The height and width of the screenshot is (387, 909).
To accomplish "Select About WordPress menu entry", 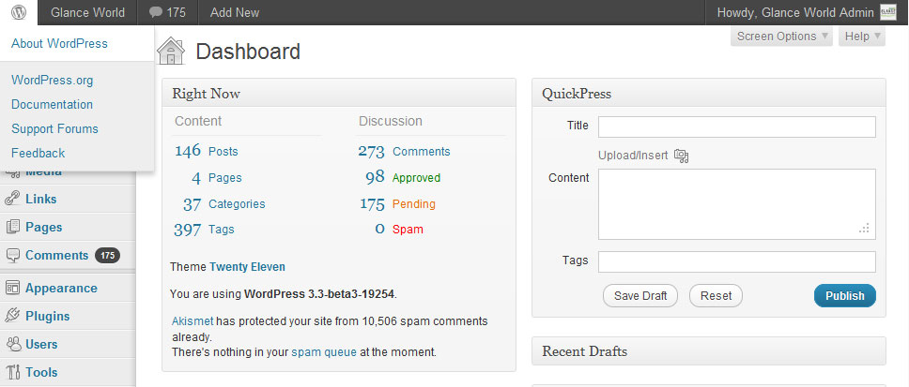I will point(59,43).
